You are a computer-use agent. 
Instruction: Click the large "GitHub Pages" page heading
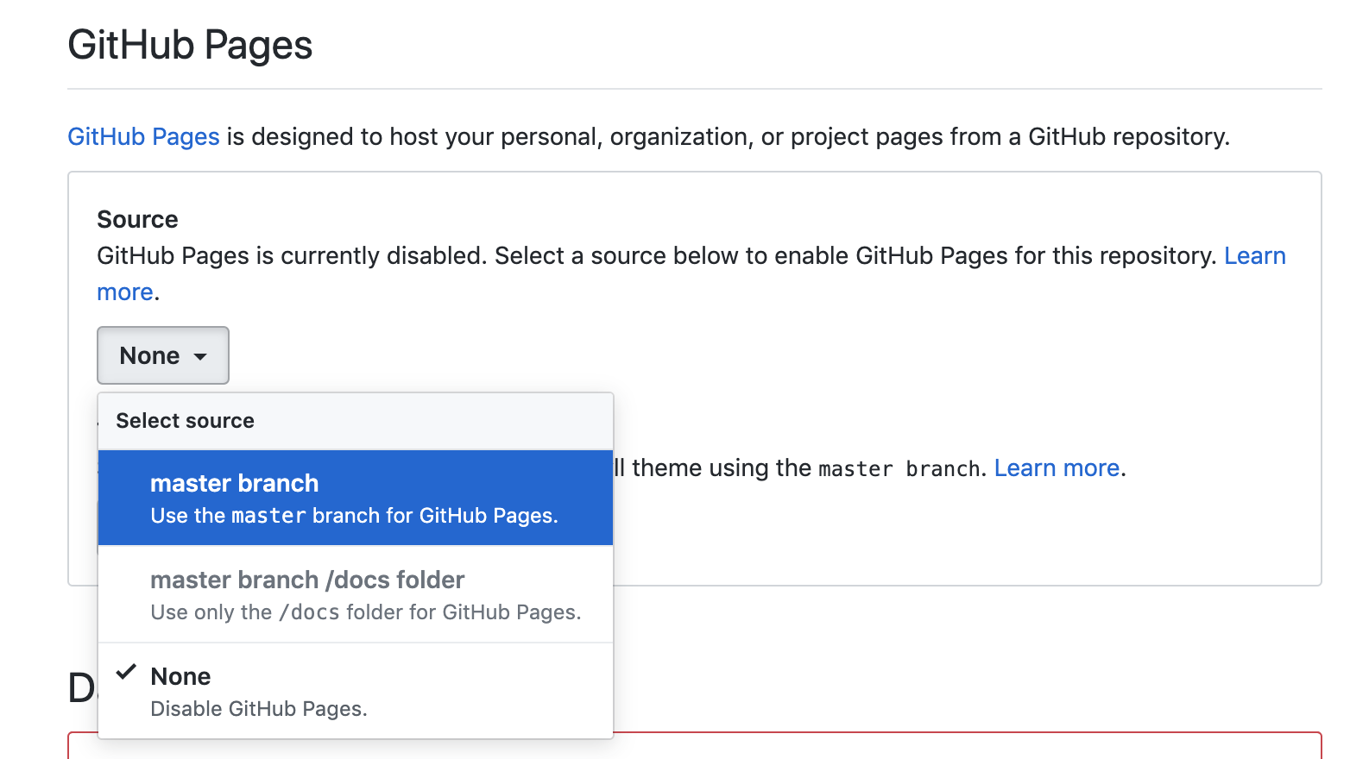tap(190, 45)
